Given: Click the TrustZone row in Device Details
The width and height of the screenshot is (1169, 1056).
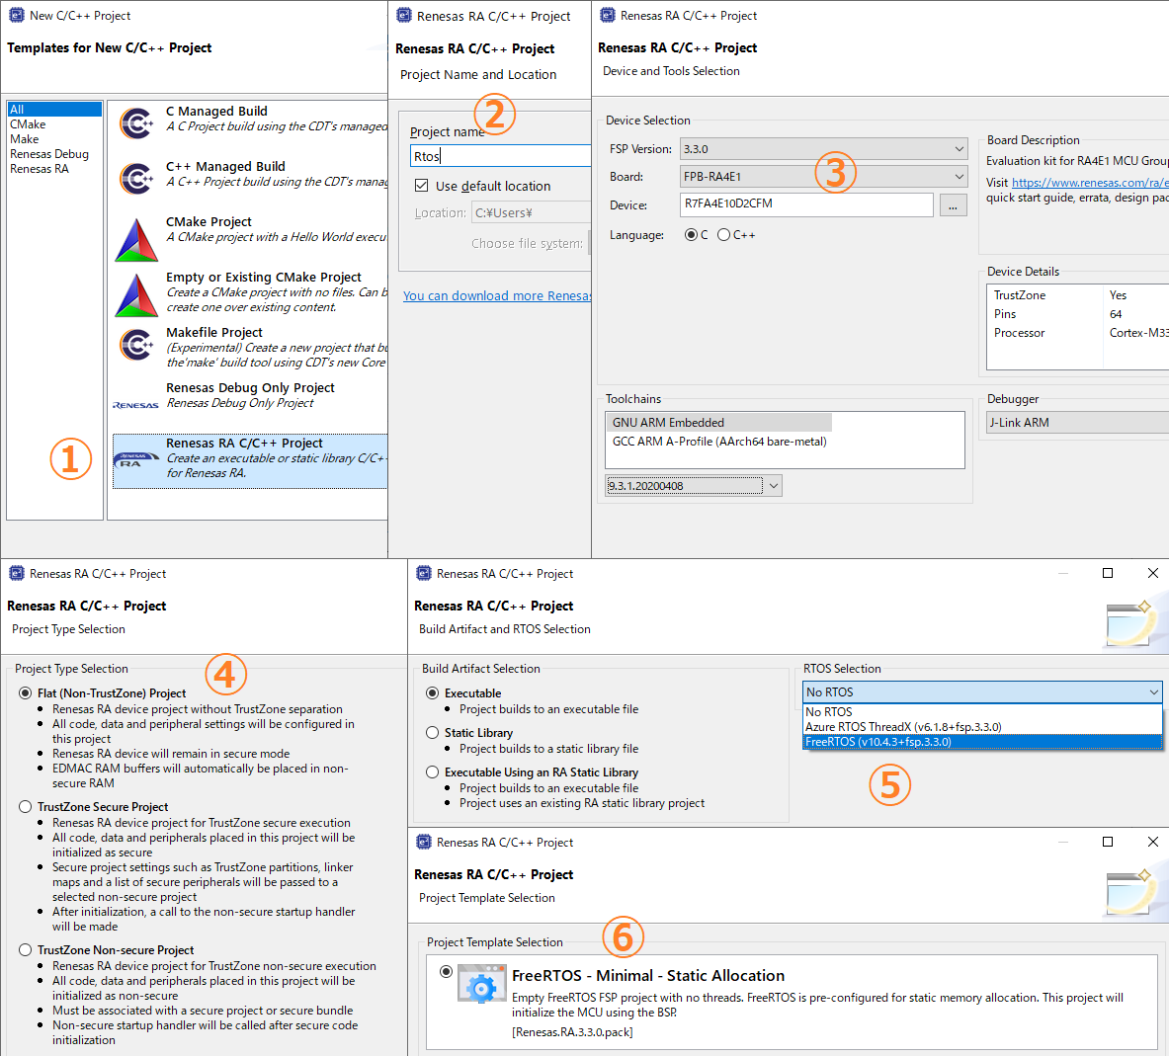Looking at the screenshot, I should point(1077,295).
